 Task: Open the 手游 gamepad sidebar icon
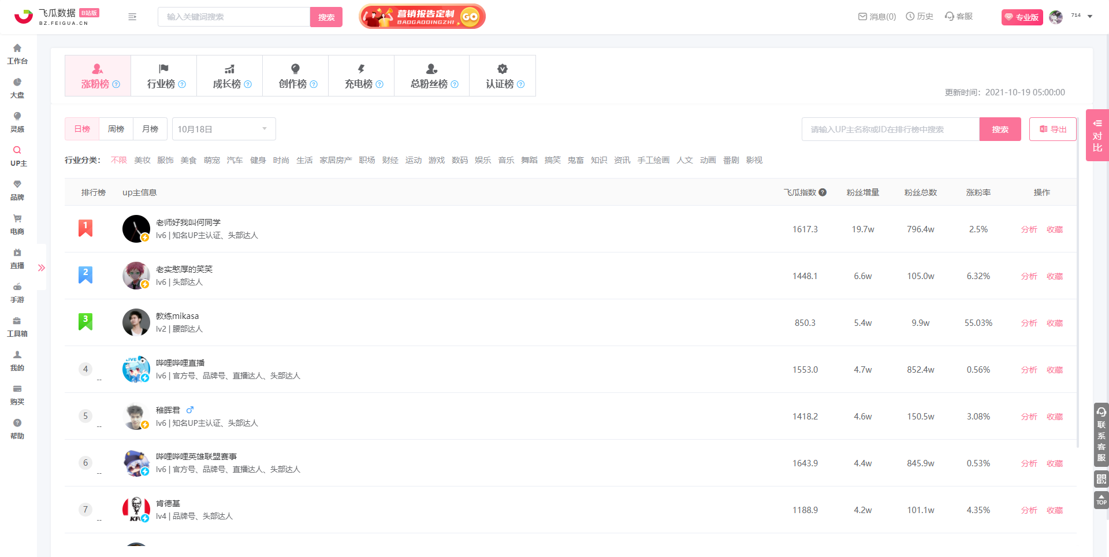(x=17, y=287)
